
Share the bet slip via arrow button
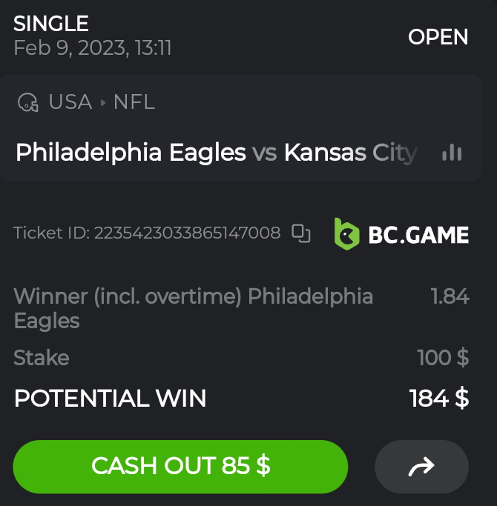pyautogui.click(x=421, y=467)
